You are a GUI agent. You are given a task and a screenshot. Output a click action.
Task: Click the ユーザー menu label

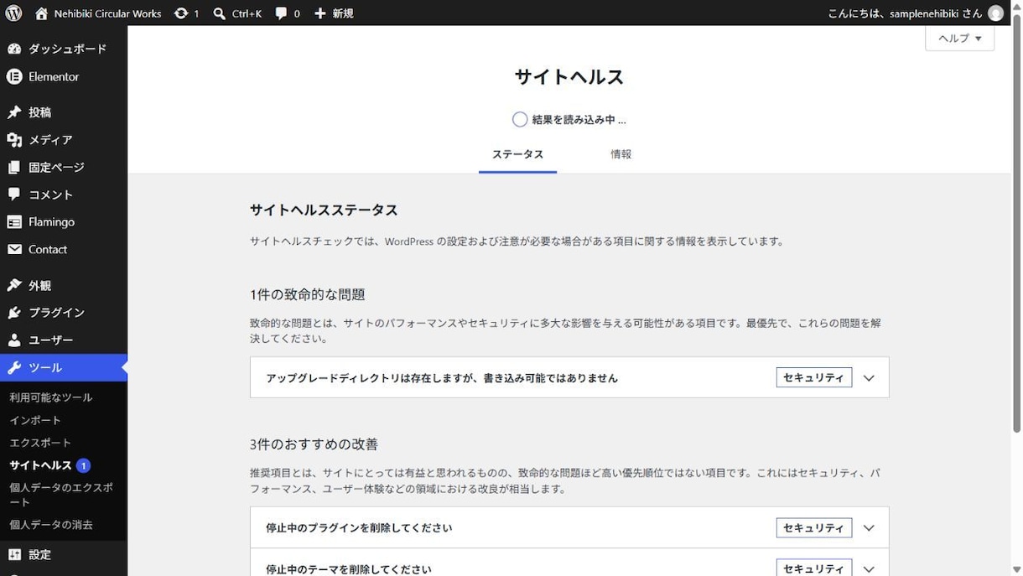pos(51,340)
